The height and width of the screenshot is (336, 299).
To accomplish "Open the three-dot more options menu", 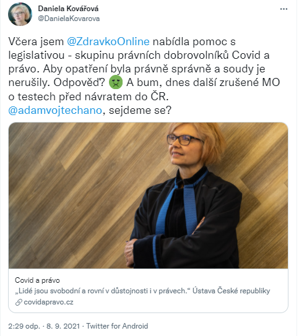I will tap(284, 9).
